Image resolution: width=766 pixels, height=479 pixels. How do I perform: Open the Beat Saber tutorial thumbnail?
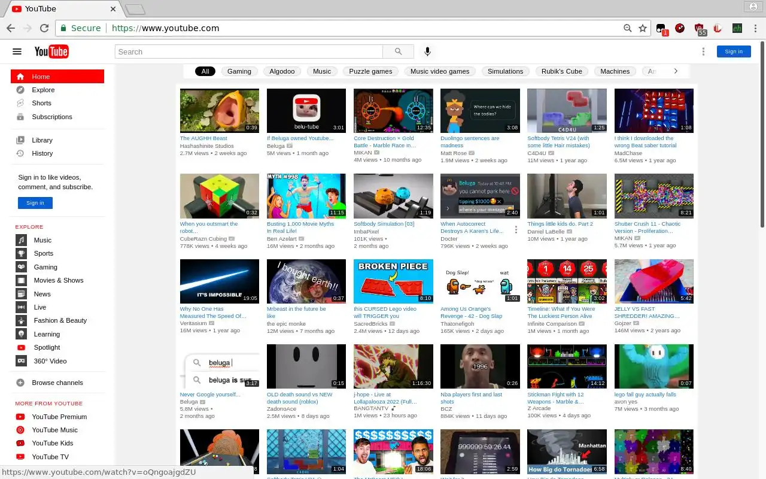point(653,111)
